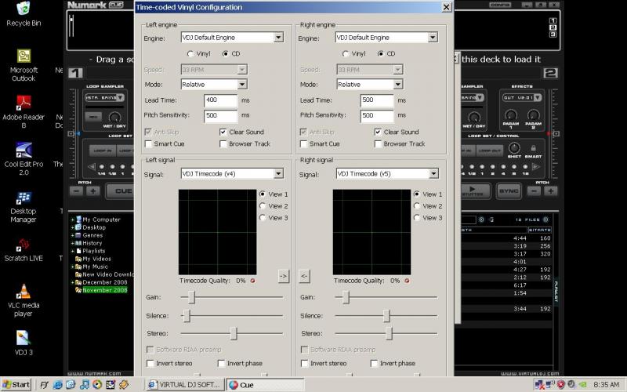Click FX quick launch icon in taskbar
The image size is (627, 392).
pos(45,385)
